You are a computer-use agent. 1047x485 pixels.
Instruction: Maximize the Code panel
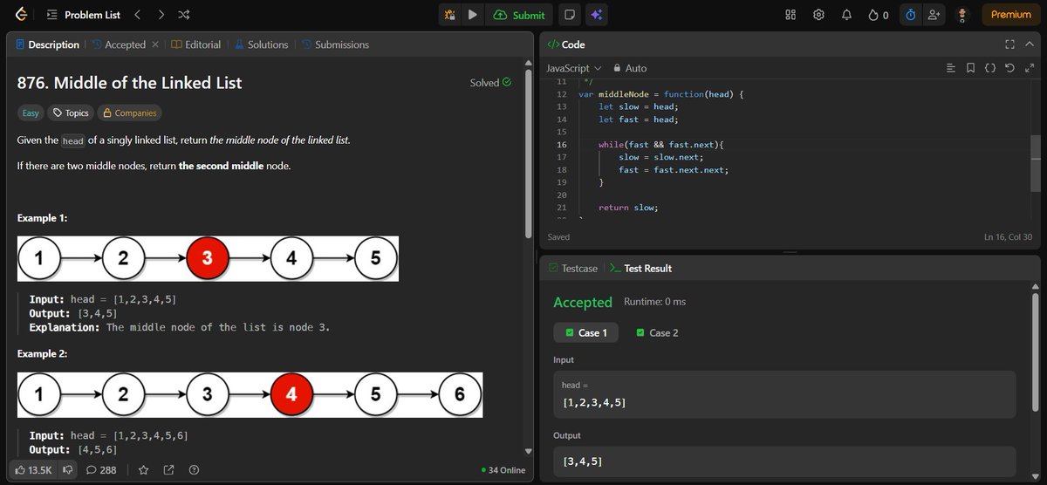point(1009,44)
